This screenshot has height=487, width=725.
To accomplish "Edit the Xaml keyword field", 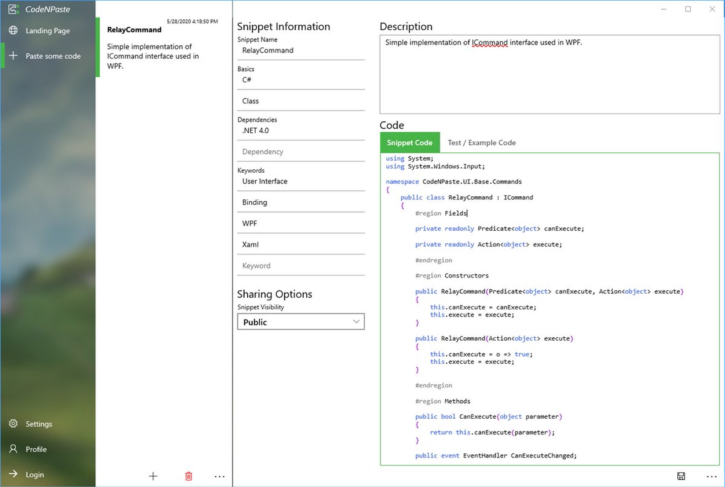I will coord(301,245).
